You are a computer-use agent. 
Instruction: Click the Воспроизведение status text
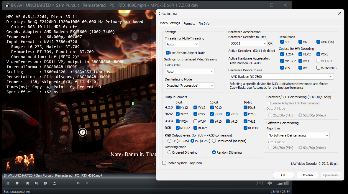(x=17, y=192)
